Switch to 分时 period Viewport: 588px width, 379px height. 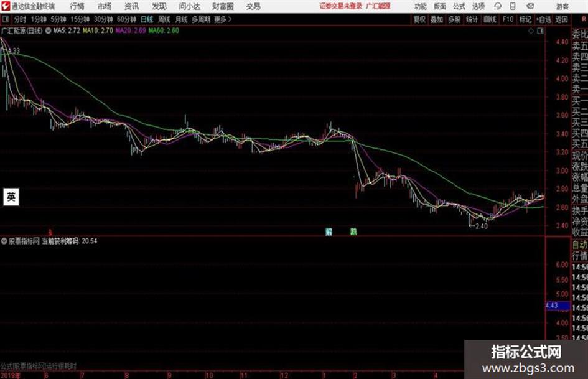21,19
